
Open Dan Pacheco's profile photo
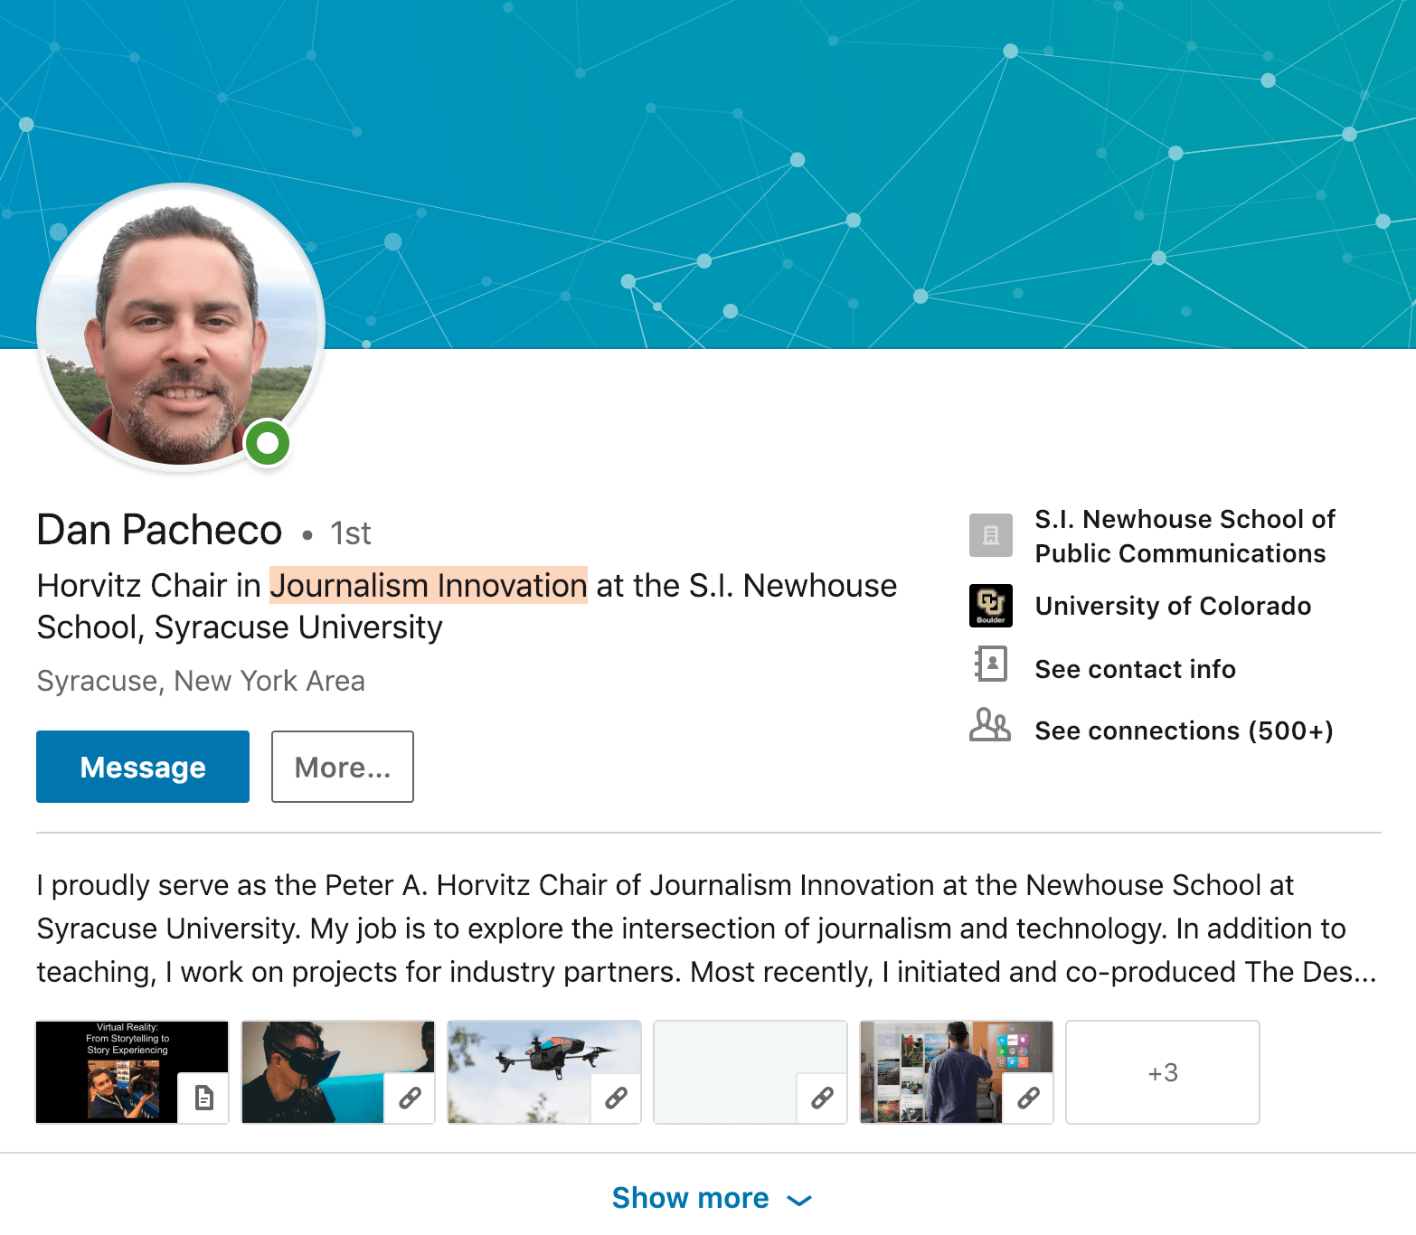[x=181, y=327]
